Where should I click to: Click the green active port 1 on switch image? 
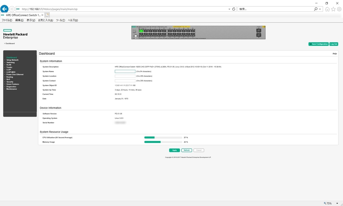[x=141, y=31]
